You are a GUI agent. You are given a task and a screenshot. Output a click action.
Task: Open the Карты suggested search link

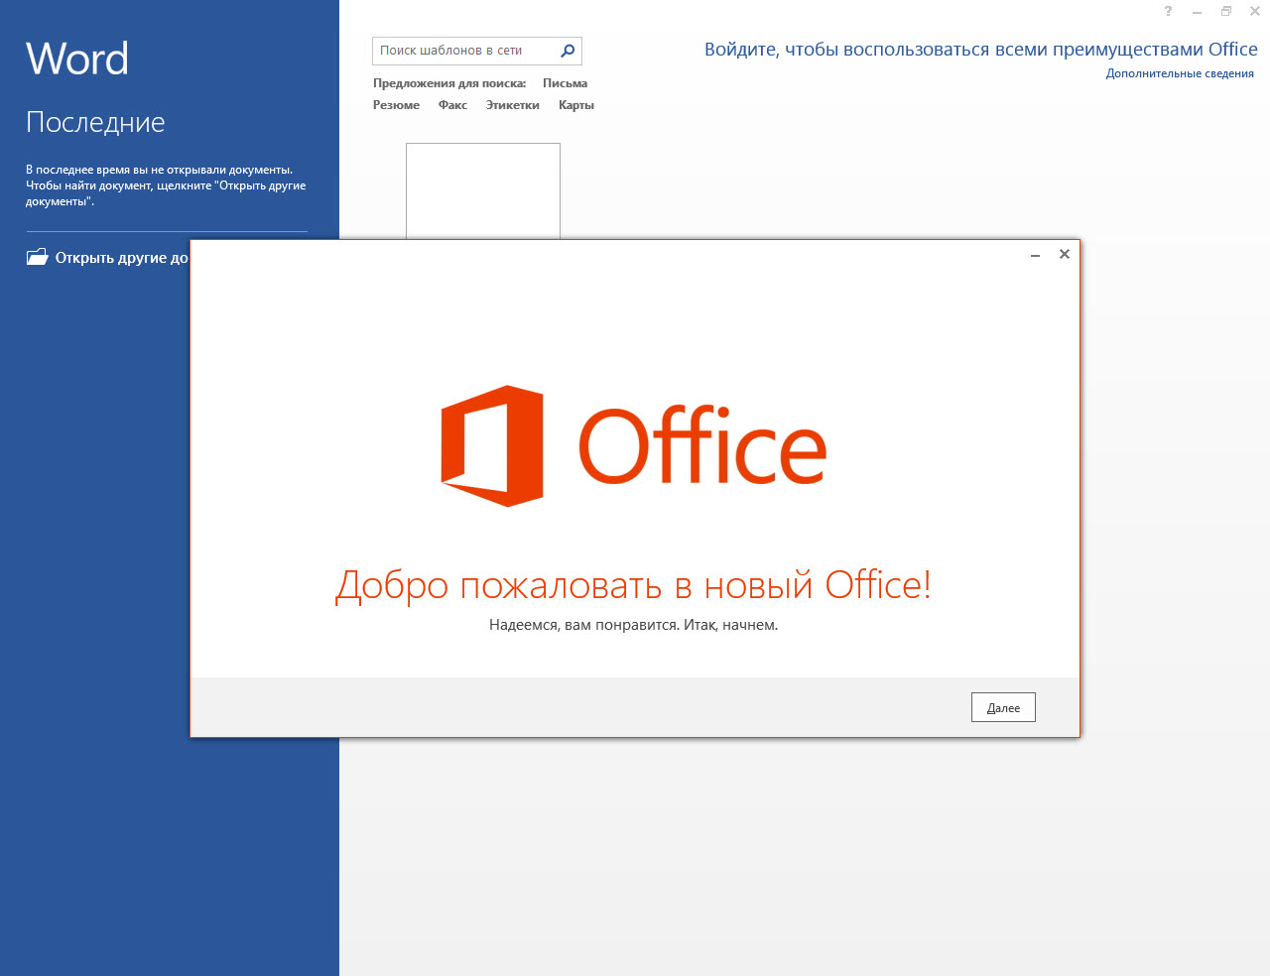[576, 105]
